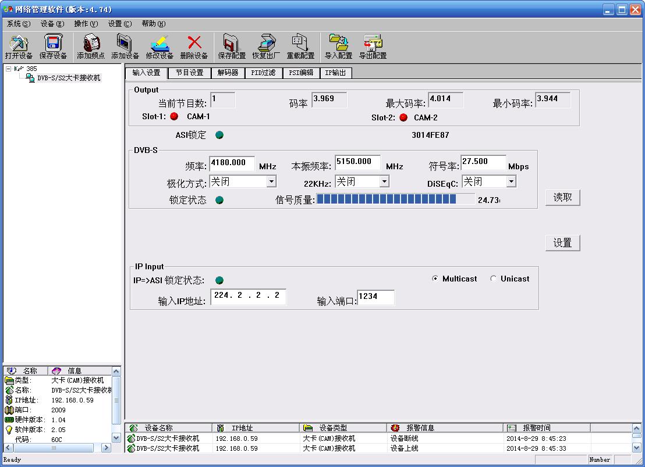Image resolution: width=645 pixels, height=467 pixels.
Task: Click the 名称 column header in info panel
Action: tap(25, 370)
